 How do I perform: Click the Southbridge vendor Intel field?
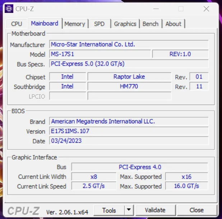click(x=68, y=86)
